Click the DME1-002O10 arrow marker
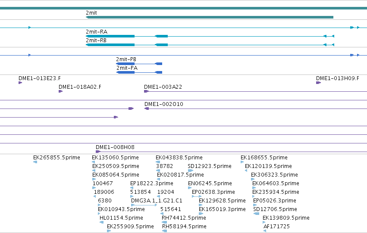Image resolution: width=367 pixels, height=233 pixels. (x=147, y=109)
